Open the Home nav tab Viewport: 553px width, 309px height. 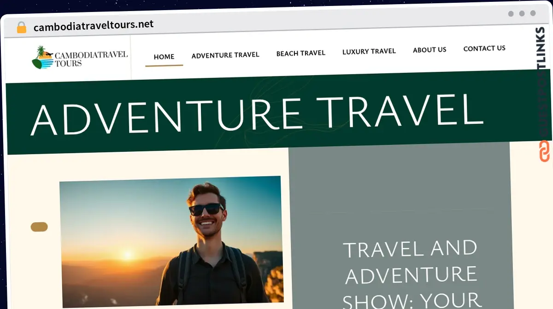[164, 57]
